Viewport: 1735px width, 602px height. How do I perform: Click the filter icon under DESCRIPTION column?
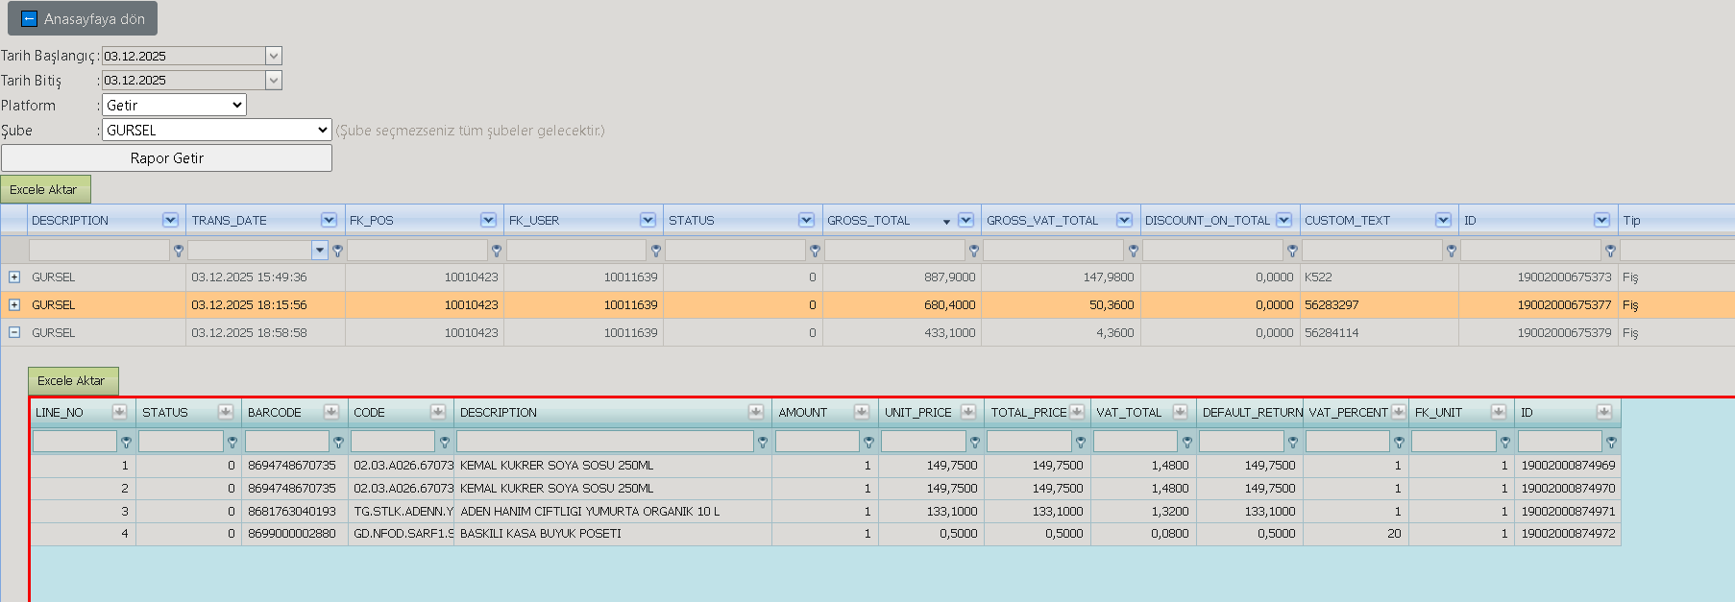[x=179, y=251]
